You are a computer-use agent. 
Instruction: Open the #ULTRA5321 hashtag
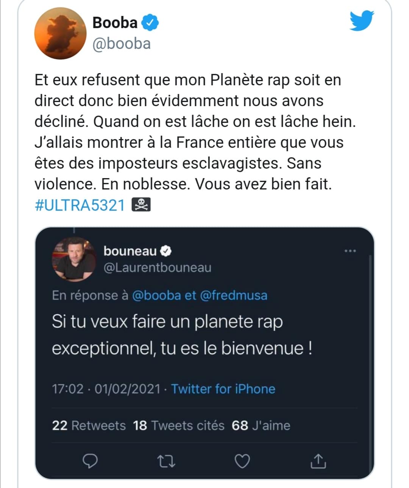coord(80,205)
